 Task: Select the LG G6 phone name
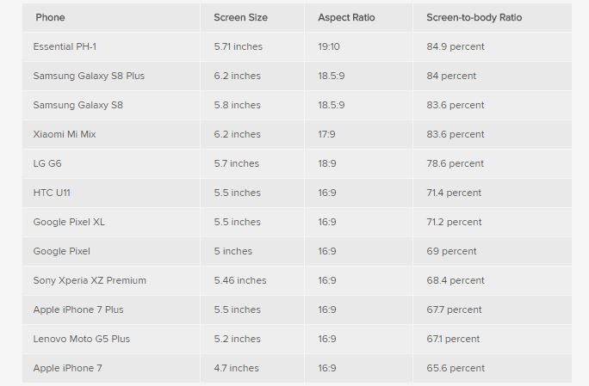point(47,163)
